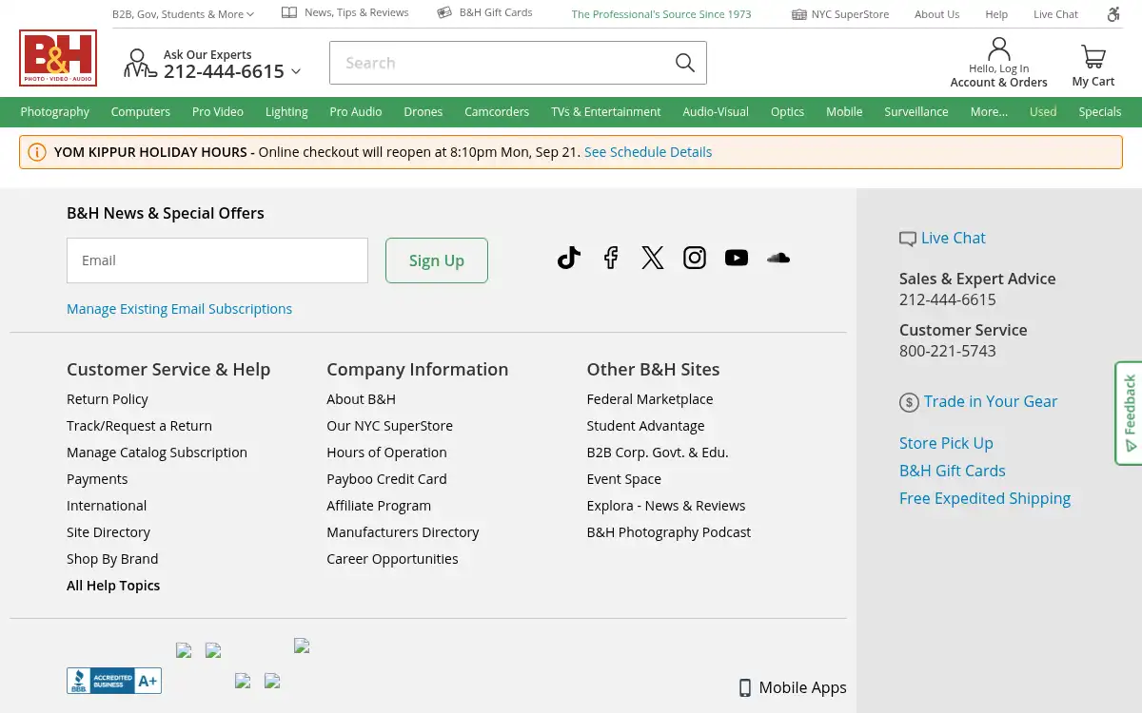This screenshot has height=713, width=1142.
Task: Open the Drones category
Action: (423, 111)
